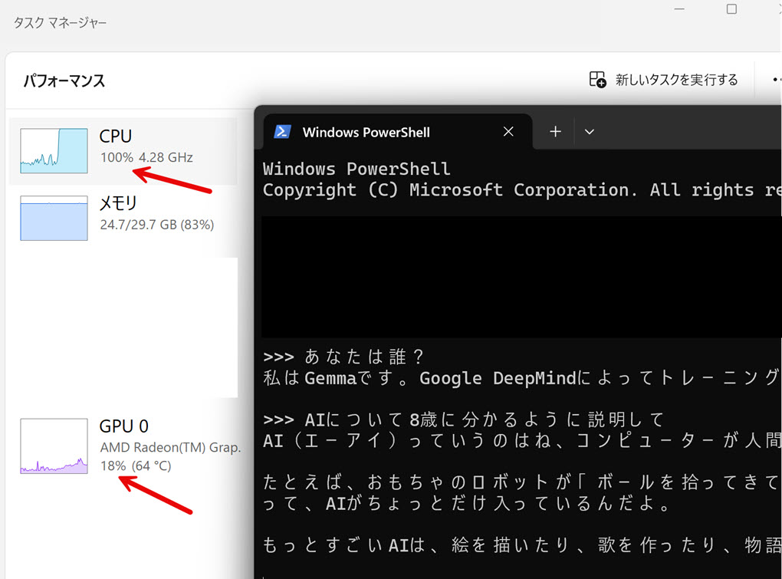Close the Windows PowerShell tab
Image resolution: width=782 pixels, height=579 pixels.
pos(508,131)
